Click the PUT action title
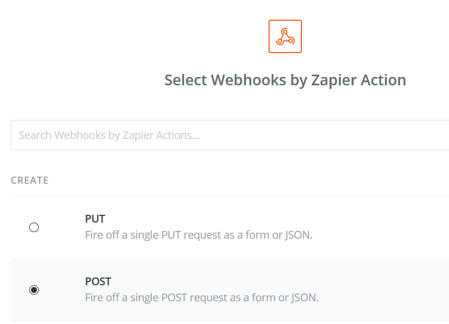The height and width of the screenshot is (324, 449). 95,219
